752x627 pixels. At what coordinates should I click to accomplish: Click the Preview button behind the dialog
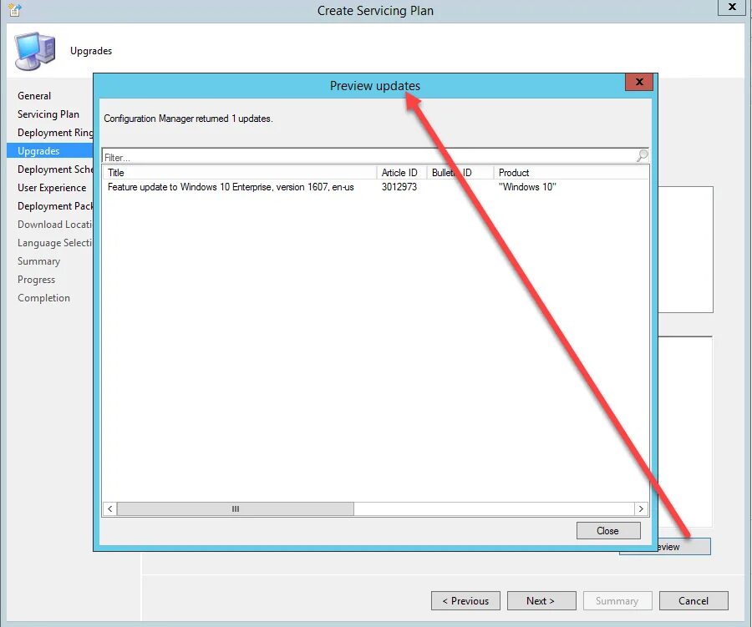point(684,547)
